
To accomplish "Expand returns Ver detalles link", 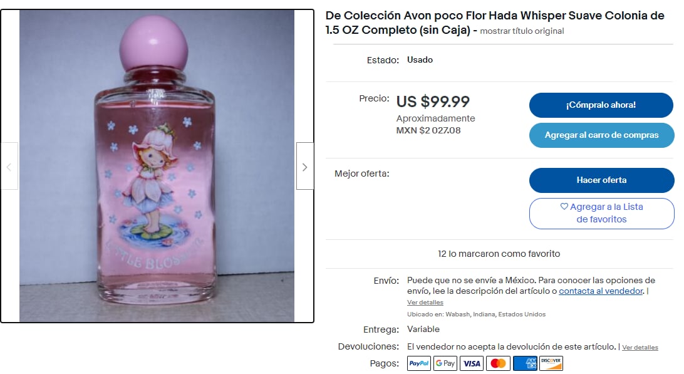I will (640, 348).
